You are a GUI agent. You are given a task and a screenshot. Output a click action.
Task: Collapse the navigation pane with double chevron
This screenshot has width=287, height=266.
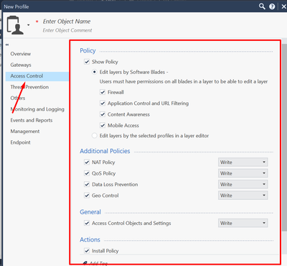click(x=7, y=45)
